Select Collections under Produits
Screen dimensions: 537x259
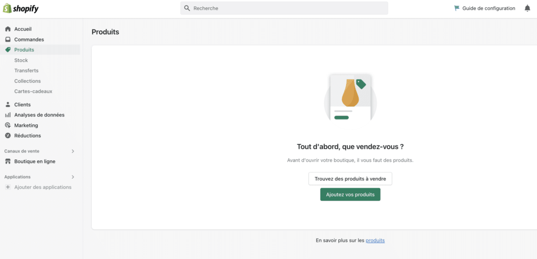[x=27, y=81]
